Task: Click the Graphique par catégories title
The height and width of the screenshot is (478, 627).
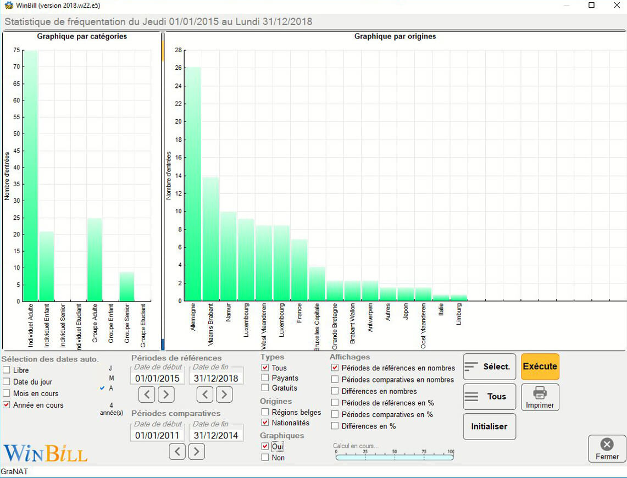Action: click(82, 36)
